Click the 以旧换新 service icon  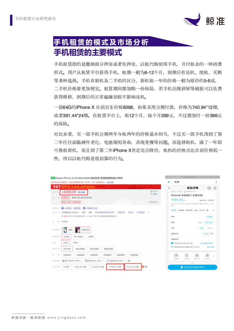(x=63, y=208)
